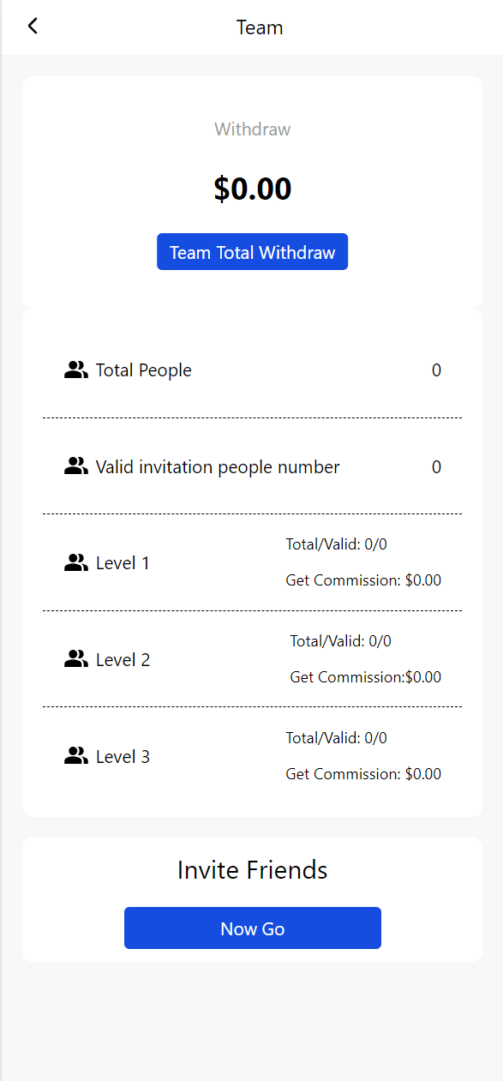
Task: Open the Level 1 row label
Action: pos(123,563)
